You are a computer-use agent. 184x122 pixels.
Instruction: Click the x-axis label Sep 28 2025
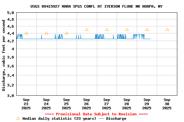[126, 104]
